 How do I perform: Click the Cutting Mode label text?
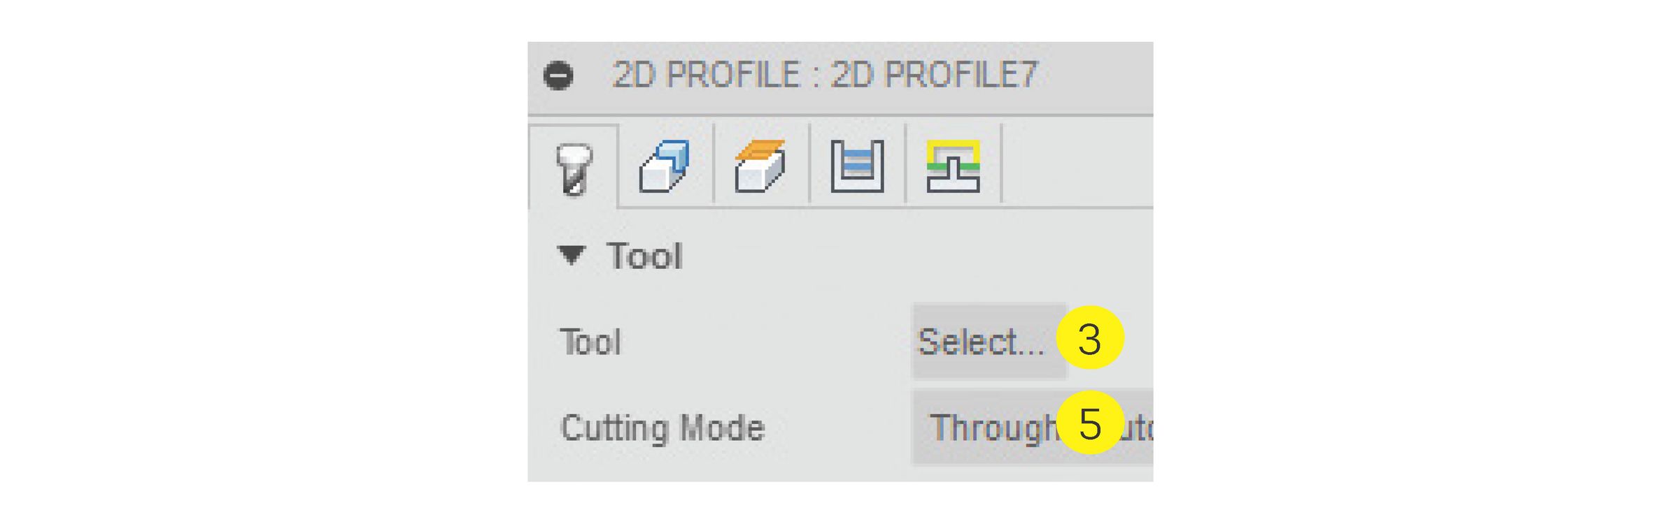point(663,428)
